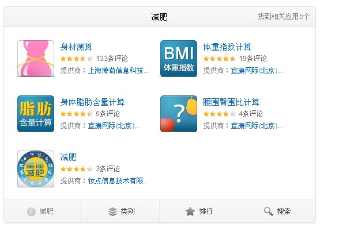Open the apple and pear question mark icon
The image size is (339, 235).
(179, 114)
